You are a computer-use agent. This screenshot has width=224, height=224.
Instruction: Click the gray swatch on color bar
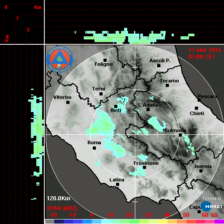[x=50, y=222]
